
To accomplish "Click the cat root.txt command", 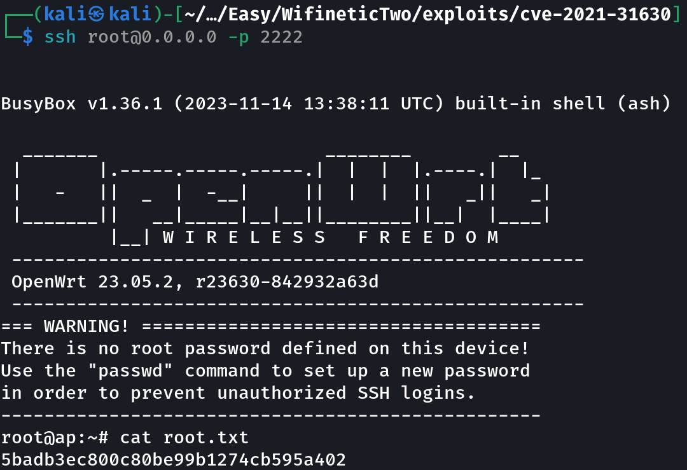I will click(184, 438).
